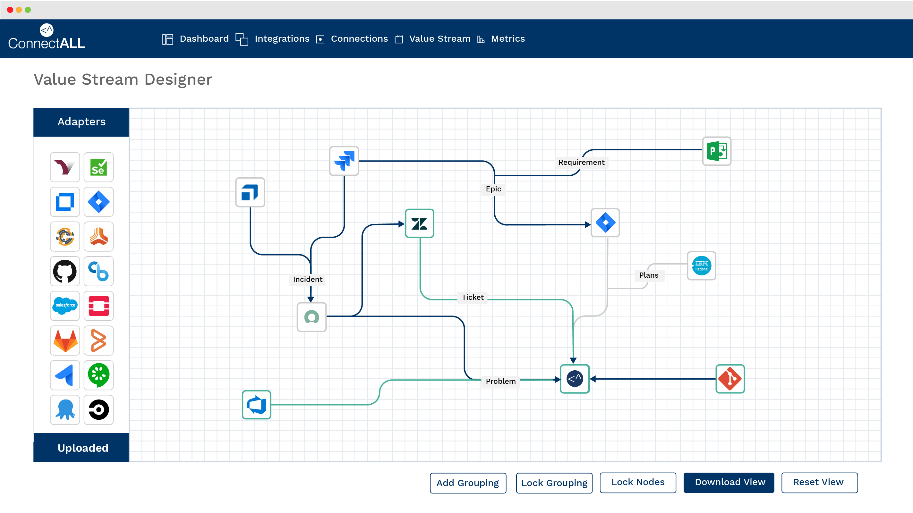This screenshot has height=513, width=913.
Task: Select the CircleCI adapter icon
Action: 98,410
